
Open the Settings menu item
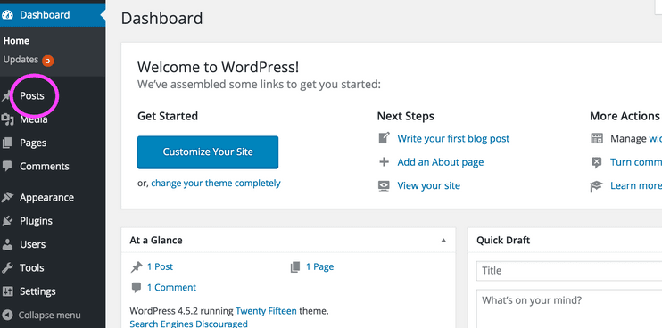[x=37, y=291]
